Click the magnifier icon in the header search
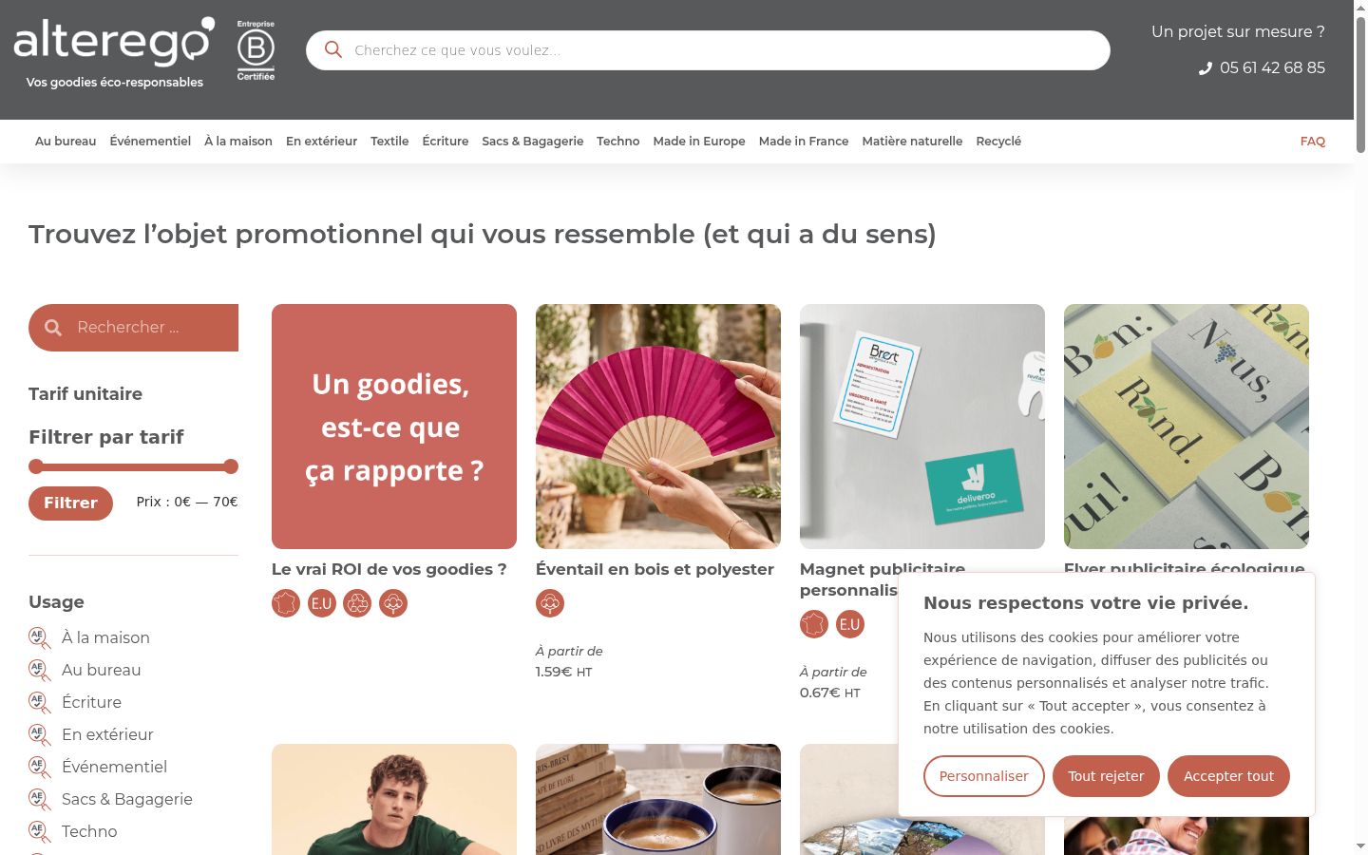This screenshot has height=855, width=1368. point(333,49)
